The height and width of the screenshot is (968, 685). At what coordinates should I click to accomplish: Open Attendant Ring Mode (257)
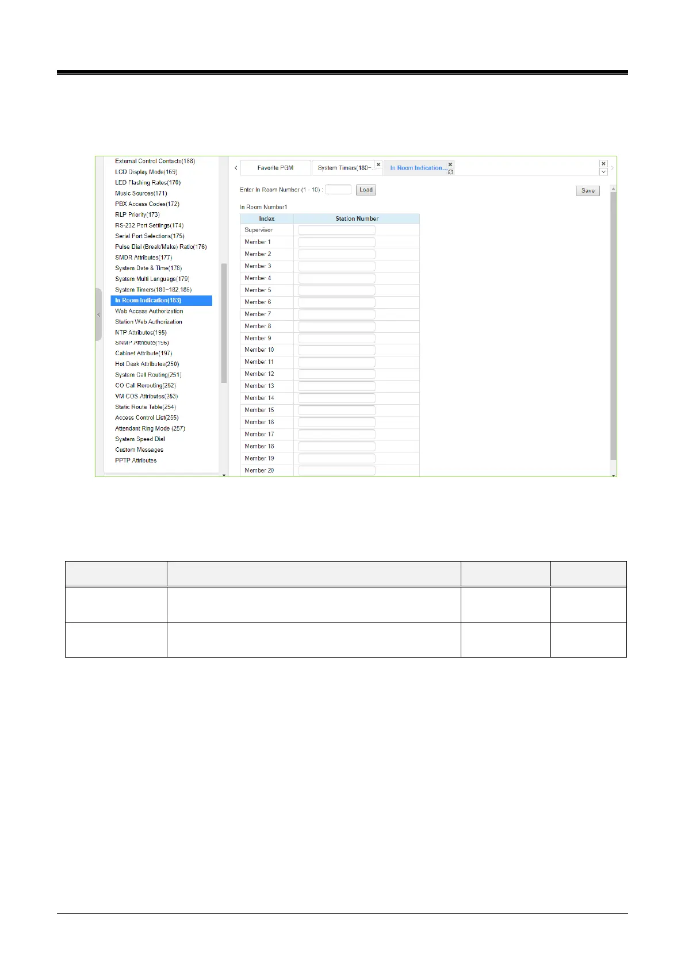[x=150, y=429]
